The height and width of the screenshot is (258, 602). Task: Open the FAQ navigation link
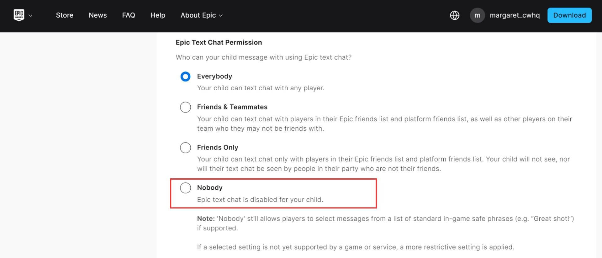(129, 15)
